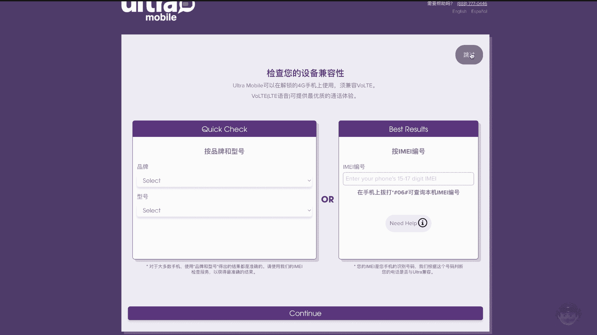Click the purple OR separator label
The image size is (597, 335).
coord(327,200)
